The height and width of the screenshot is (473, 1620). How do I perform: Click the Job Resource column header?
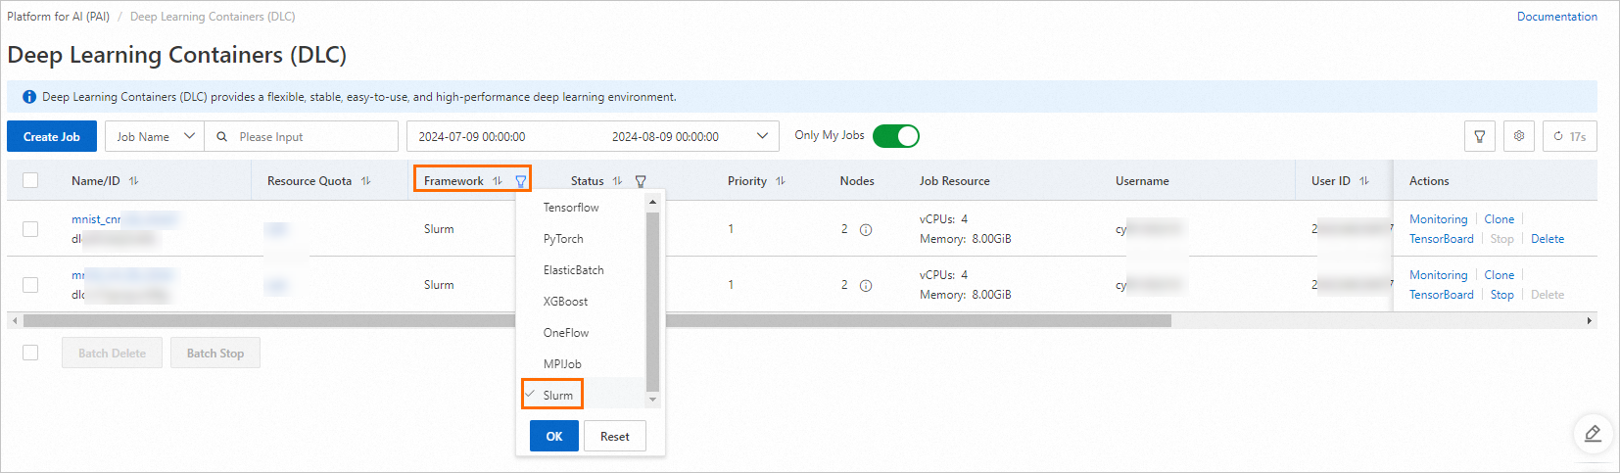click(954, 181)
